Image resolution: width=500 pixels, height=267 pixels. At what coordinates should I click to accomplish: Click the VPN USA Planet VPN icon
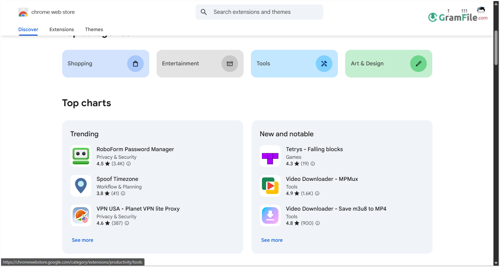[81, 215]
